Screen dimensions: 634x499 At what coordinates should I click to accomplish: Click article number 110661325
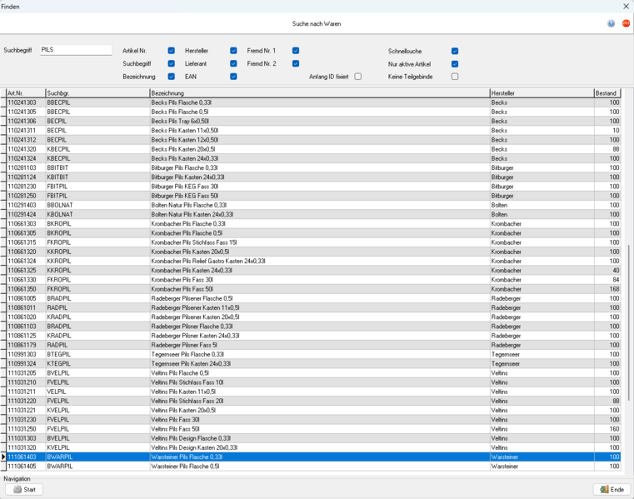pos(22,271)
